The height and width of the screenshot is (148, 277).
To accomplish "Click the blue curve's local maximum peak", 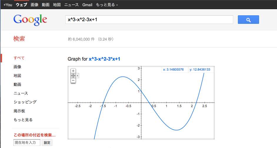I will point(123,77).
